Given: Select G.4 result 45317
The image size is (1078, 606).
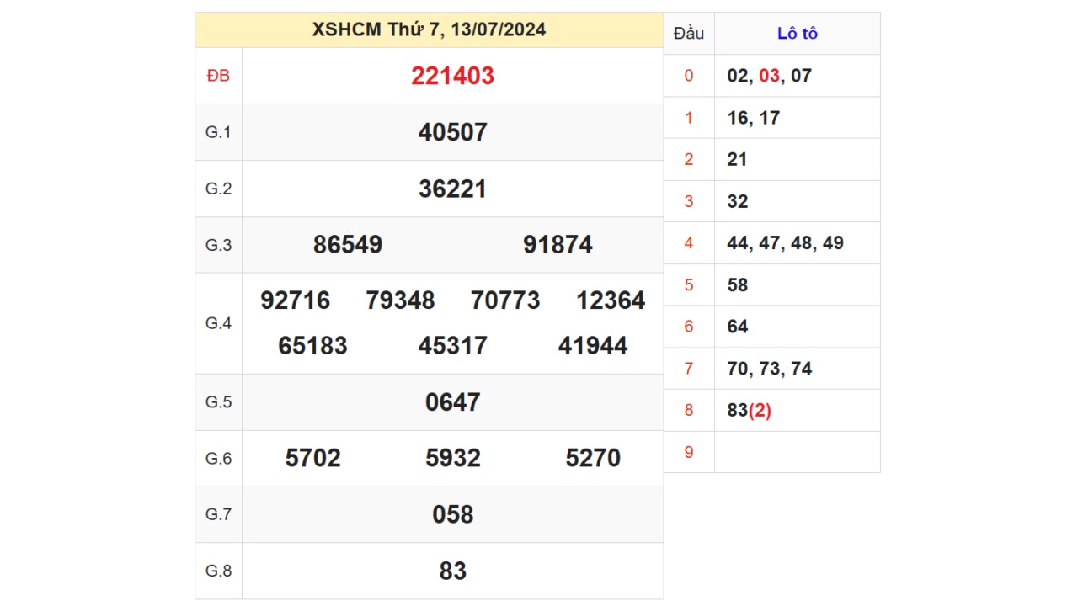Looking at the screenshot, I should point(452,346).
